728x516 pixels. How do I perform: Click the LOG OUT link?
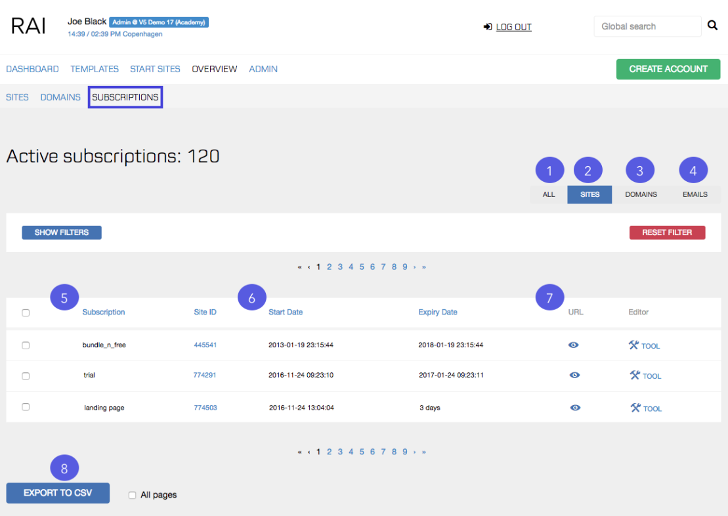pos(514,27)
